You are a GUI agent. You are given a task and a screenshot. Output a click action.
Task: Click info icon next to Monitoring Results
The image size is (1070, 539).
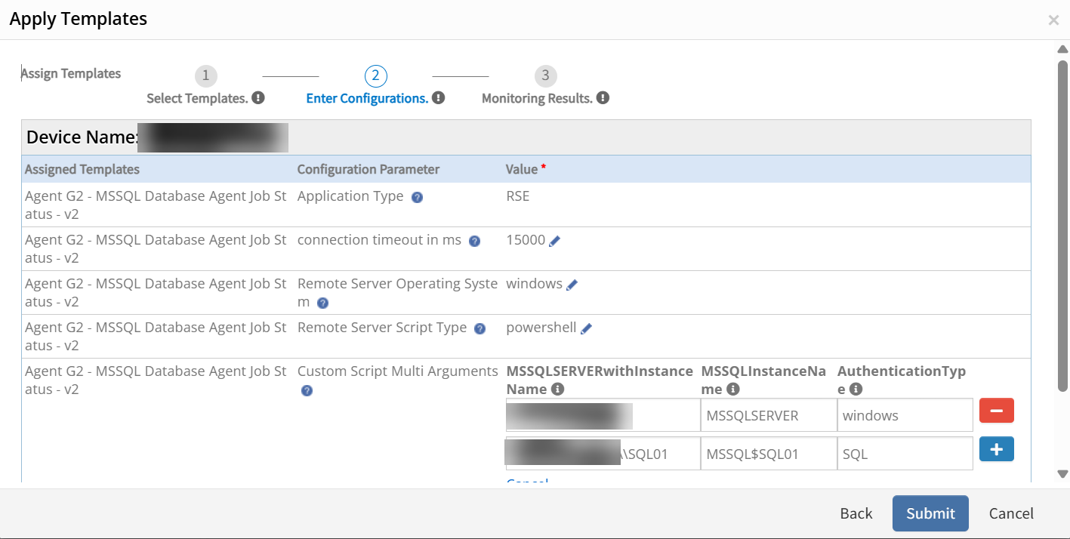[603, 98]
